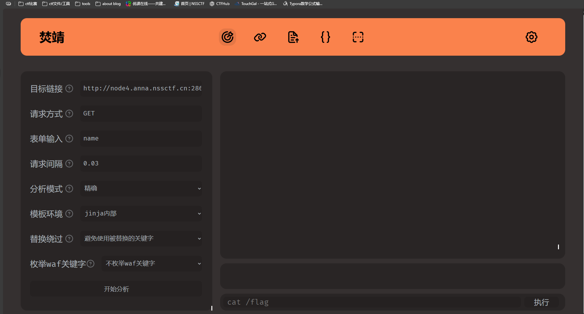The width and height of the screenshot is (584, 314).
Task: Click the 执行 button
Action: tap(541, 302)
